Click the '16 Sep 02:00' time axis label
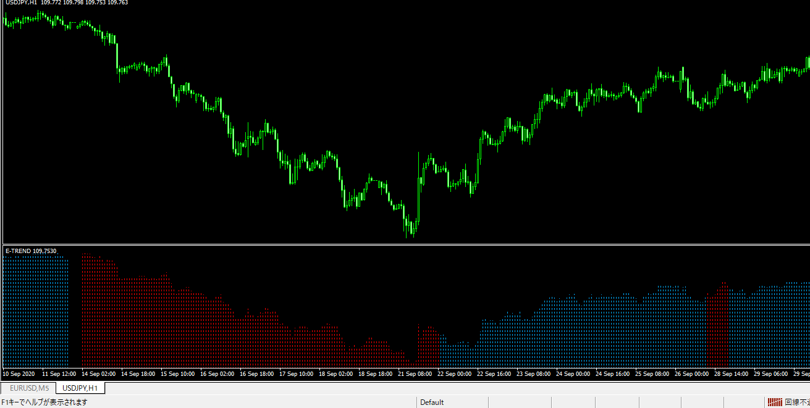810x408 pixels. [217, 374]
